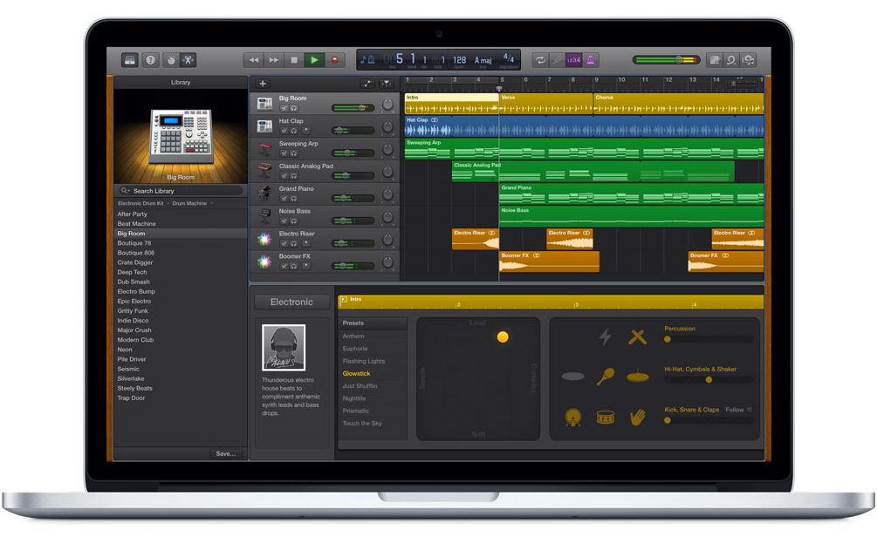Click the Electronic header above Smart Controls
This screenshot has height=537, width=877.
(x=292, y=302)
